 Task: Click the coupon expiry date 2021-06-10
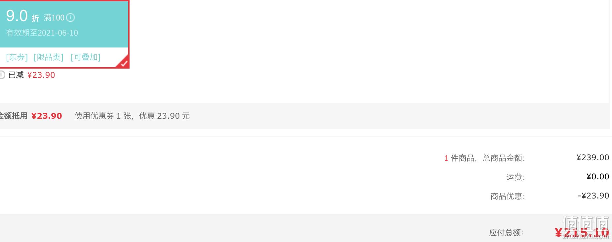(x=58, y=33)
